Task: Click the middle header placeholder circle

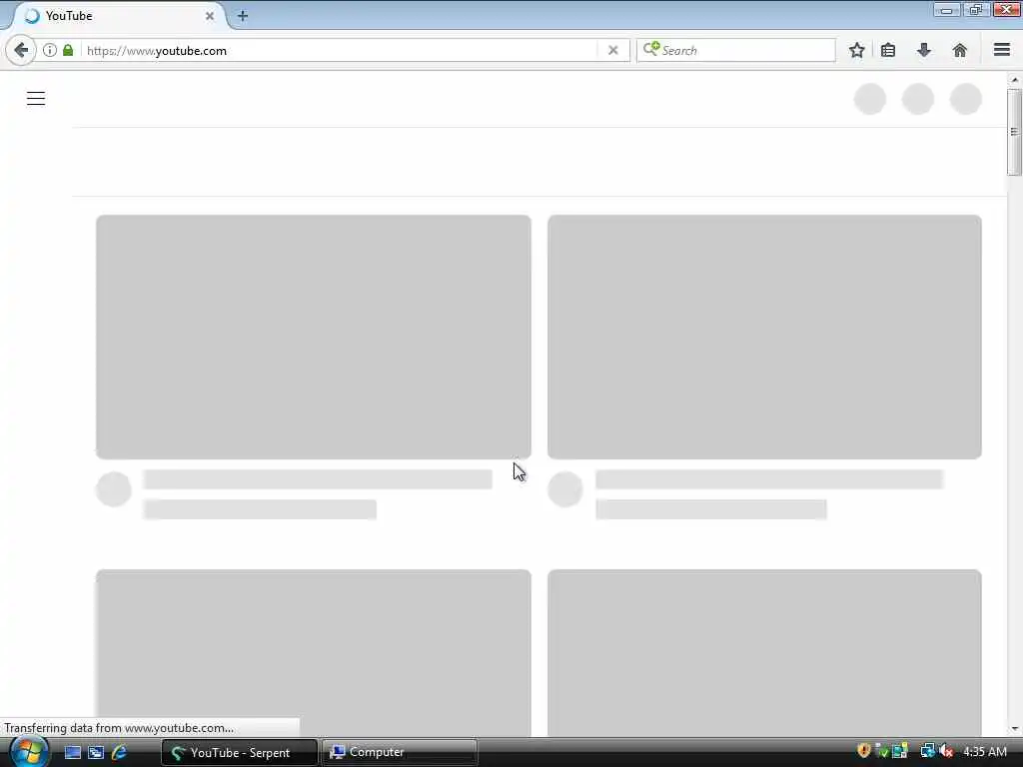Action: tap(918, 99)
